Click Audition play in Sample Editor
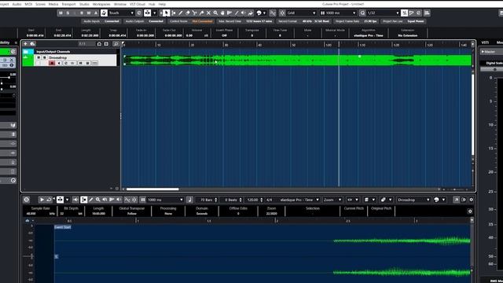 [42, 200]
